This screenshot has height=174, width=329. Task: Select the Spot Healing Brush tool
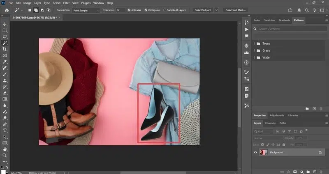(5, 68)
